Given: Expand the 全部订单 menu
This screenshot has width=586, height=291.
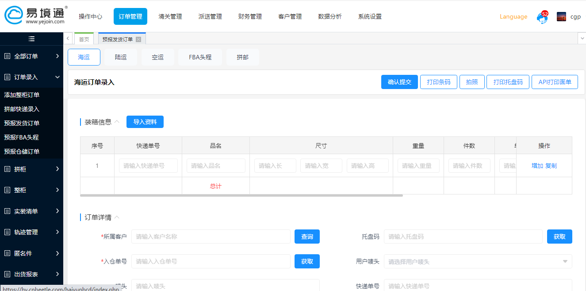Looking at the screenshot, I should (57, 56).
